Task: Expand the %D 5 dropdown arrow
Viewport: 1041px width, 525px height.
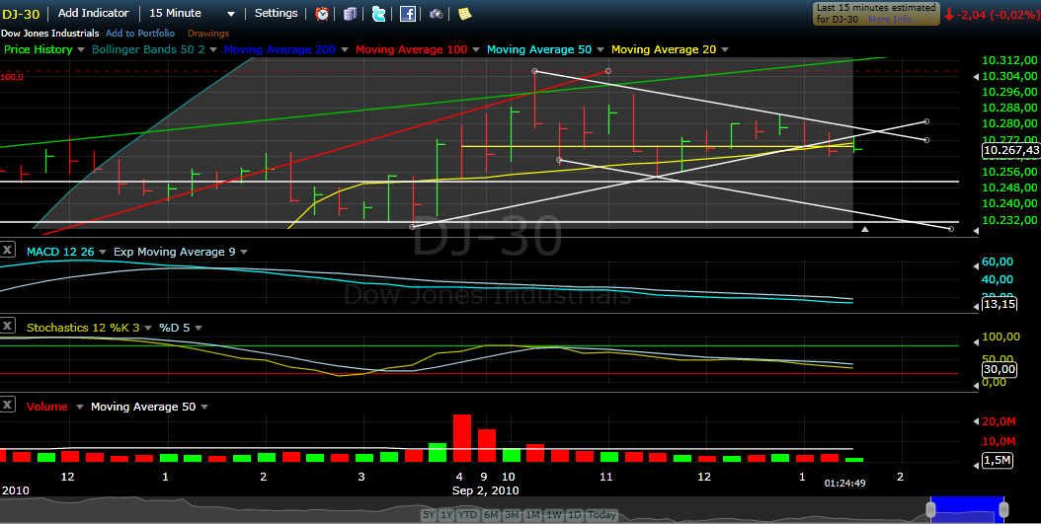Action: pyautogui.click(x=199, y=328)
